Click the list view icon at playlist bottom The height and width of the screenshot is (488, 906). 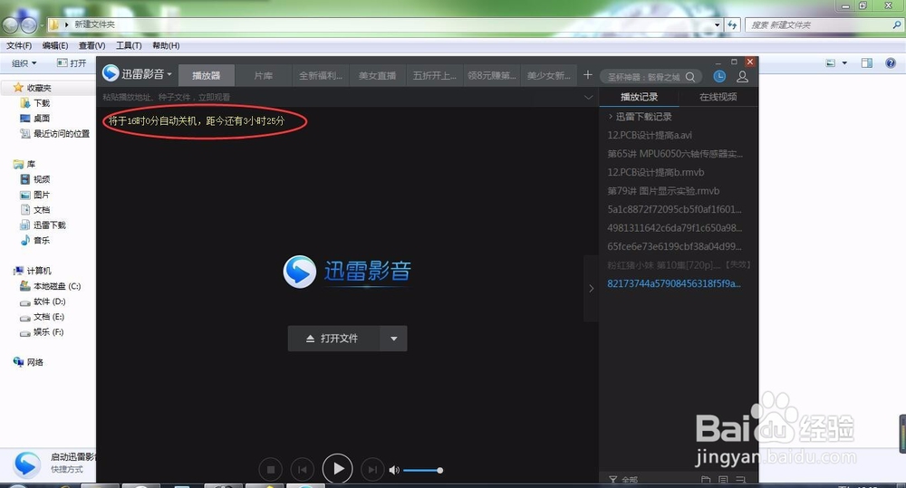click(x=723, y=479)
